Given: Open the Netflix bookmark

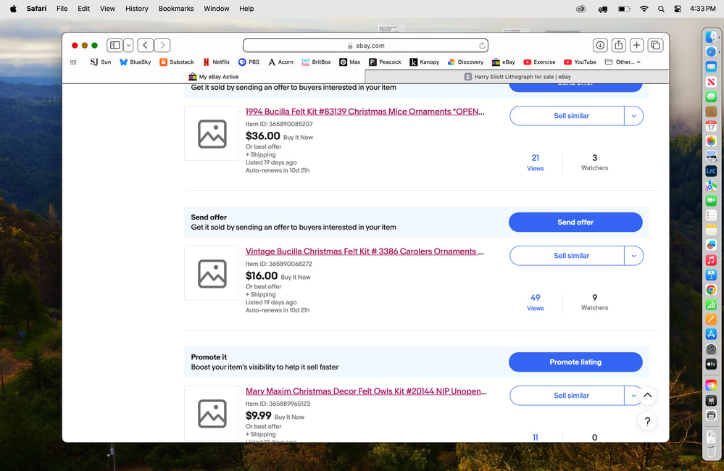Looking at the screenshot, I should pos(217,62).
